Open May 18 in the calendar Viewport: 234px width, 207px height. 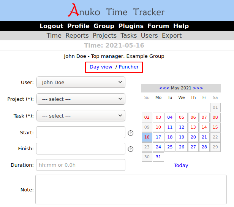[x=170, y=137]
